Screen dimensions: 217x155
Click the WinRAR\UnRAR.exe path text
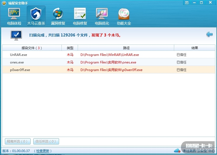click(x=110, y=55)
